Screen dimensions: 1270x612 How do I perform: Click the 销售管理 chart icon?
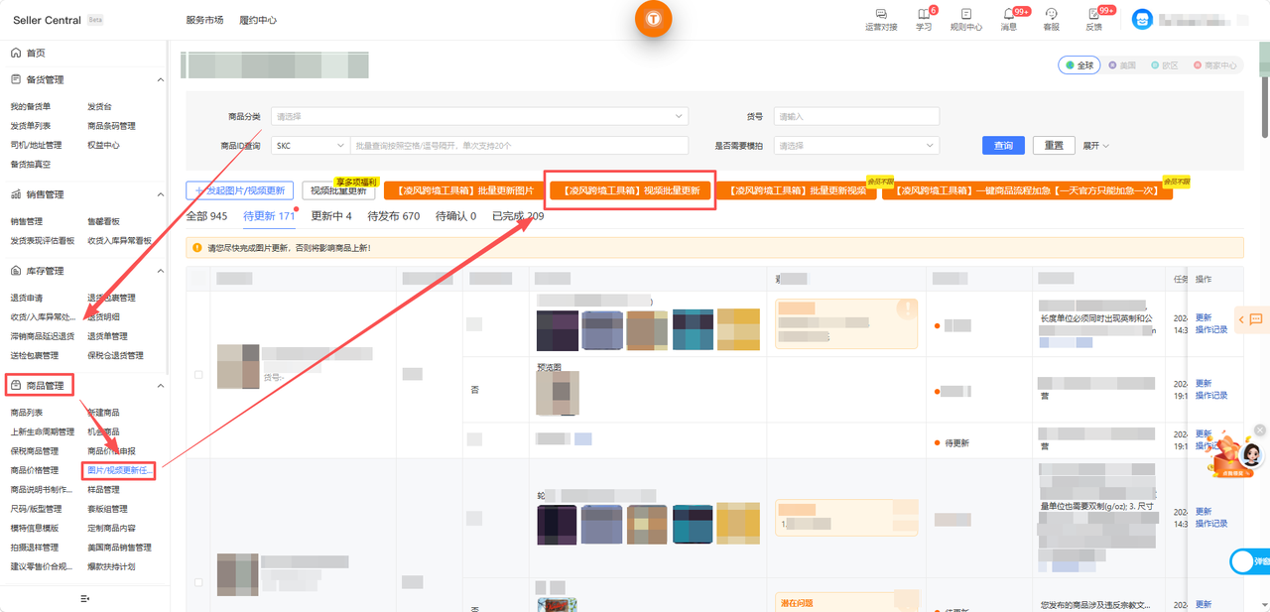(16, 194)
